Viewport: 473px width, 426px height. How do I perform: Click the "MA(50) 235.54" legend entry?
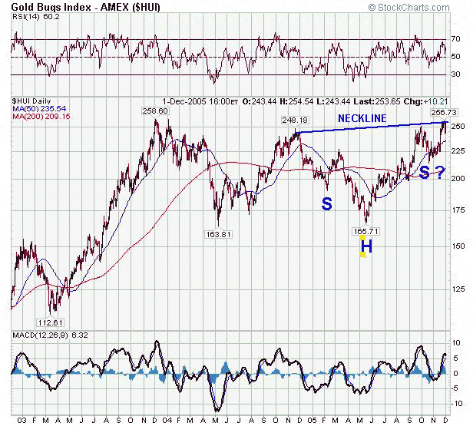point(39,108)
